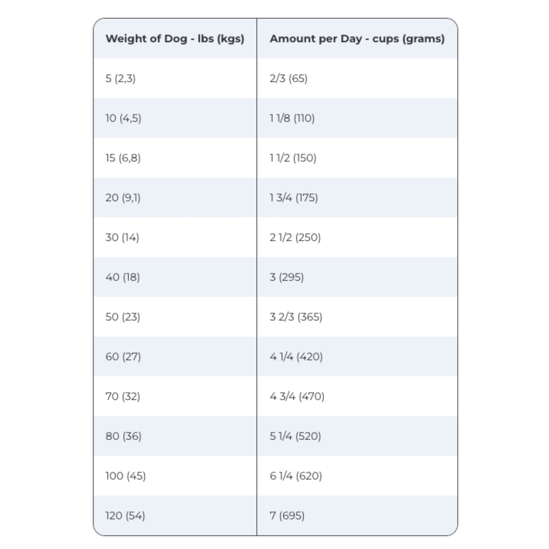This screenshot has height=549, width=549.
Task: Click the "Weight of Dog - lbs (kgs)" header
Action: pos(175,39)
